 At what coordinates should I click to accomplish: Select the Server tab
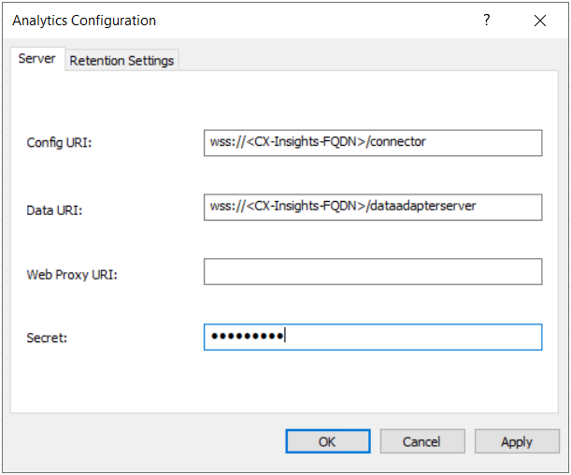coord(37,59)
